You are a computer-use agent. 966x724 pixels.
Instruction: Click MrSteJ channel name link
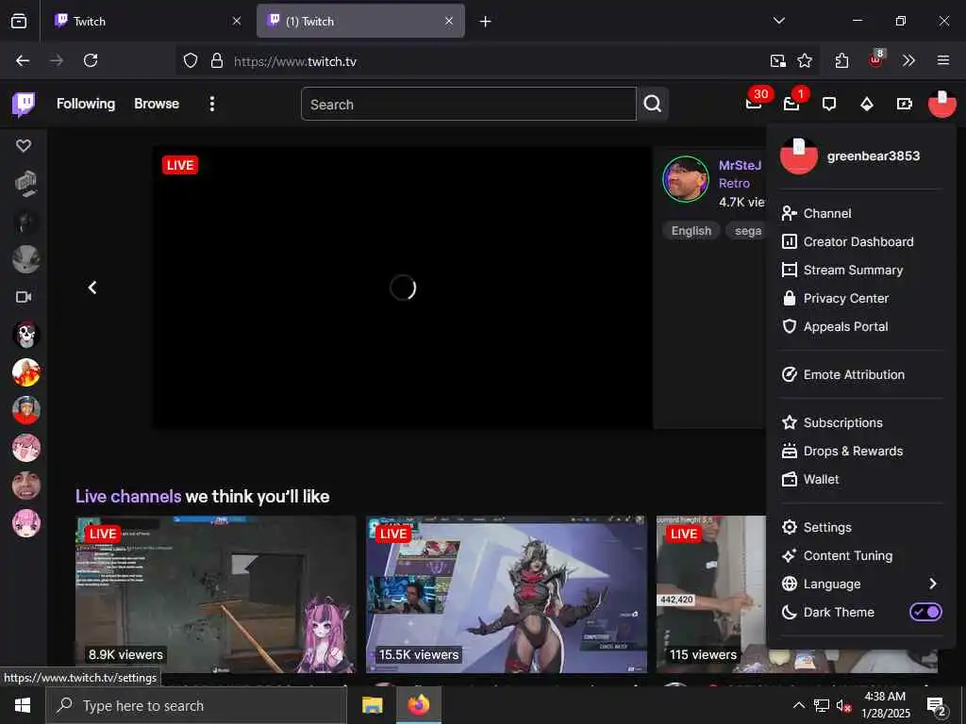tap(740, 165)
